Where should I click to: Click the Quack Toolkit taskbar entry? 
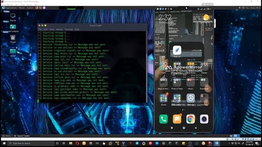pos(22,136)
